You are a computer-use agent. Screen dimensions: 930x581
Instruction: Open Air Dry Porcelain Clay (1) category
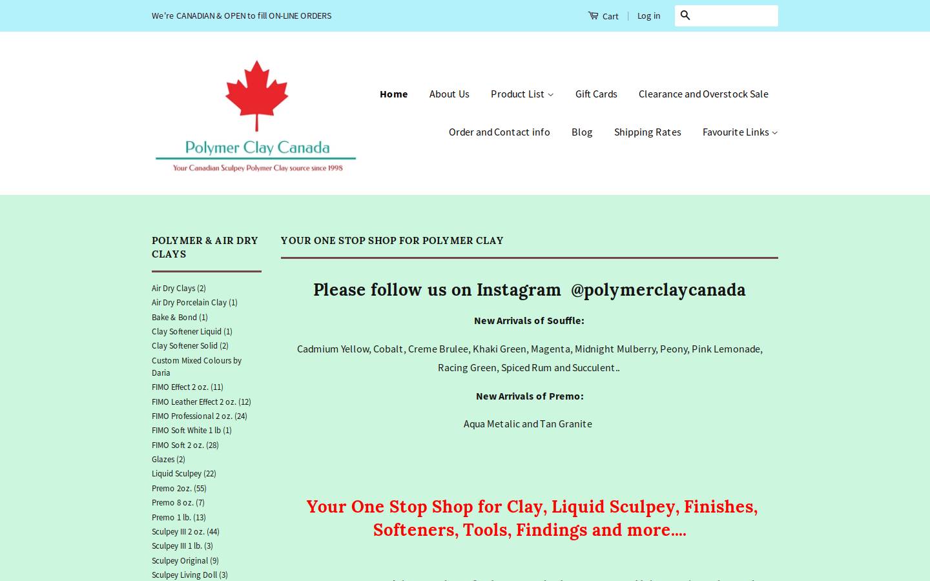pos(194,302)
